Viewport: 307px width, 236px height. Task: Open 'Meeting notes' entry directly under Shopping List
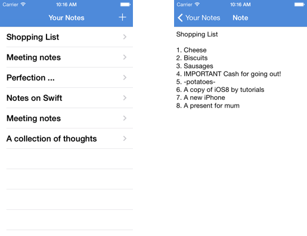click(66, 57)
